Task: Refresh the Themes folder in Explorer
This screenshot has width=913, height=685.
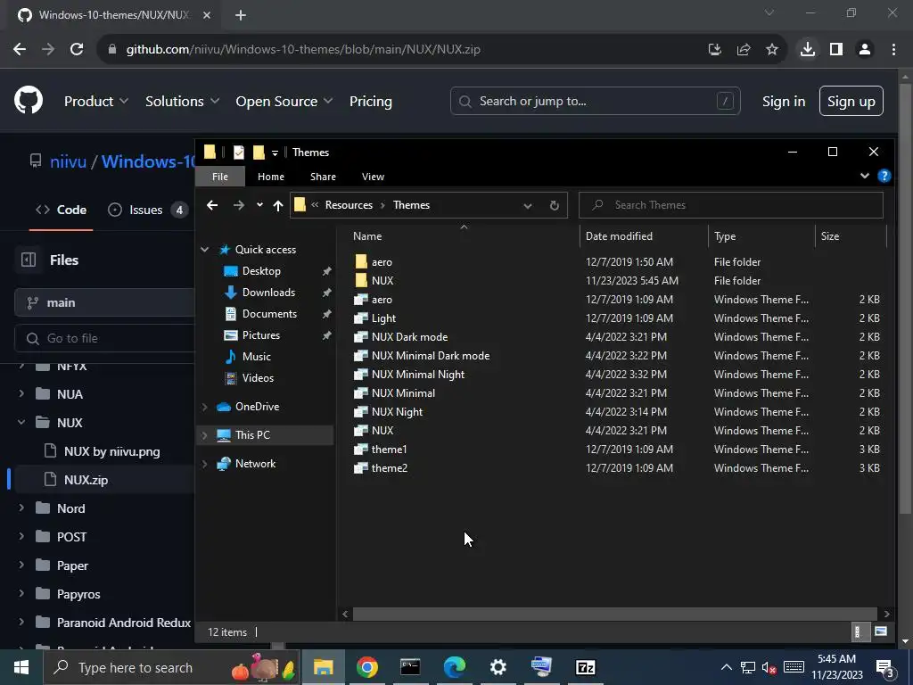Action: point(555,205)
